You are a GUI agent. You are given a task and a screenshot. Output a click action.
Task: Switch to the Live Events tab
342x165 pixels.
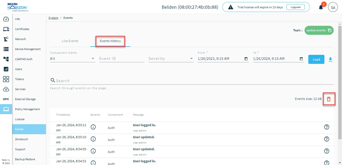[70, 41]
